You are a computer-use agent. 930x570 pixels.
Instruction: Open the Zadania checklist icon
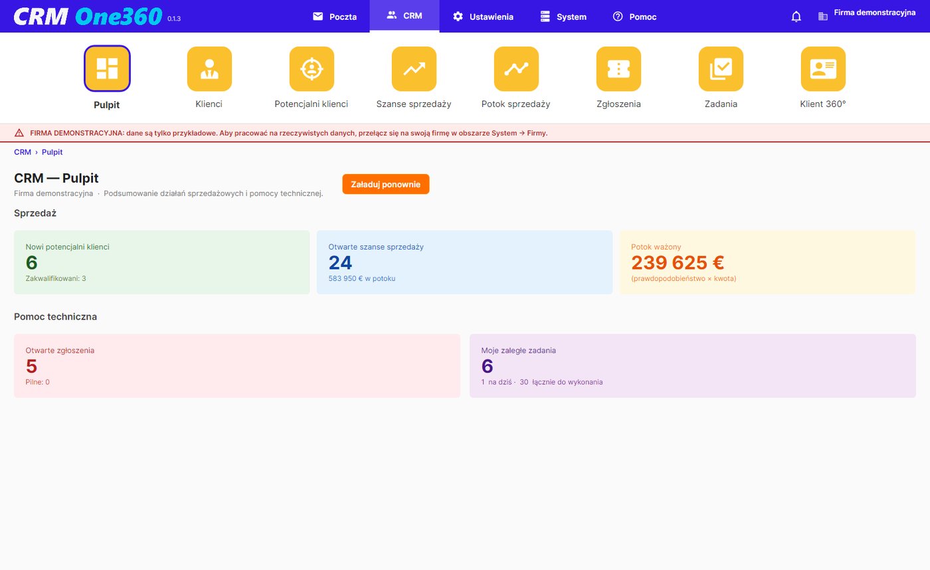721,69
